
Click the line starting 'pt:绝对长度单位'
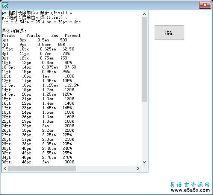[35, 17]
